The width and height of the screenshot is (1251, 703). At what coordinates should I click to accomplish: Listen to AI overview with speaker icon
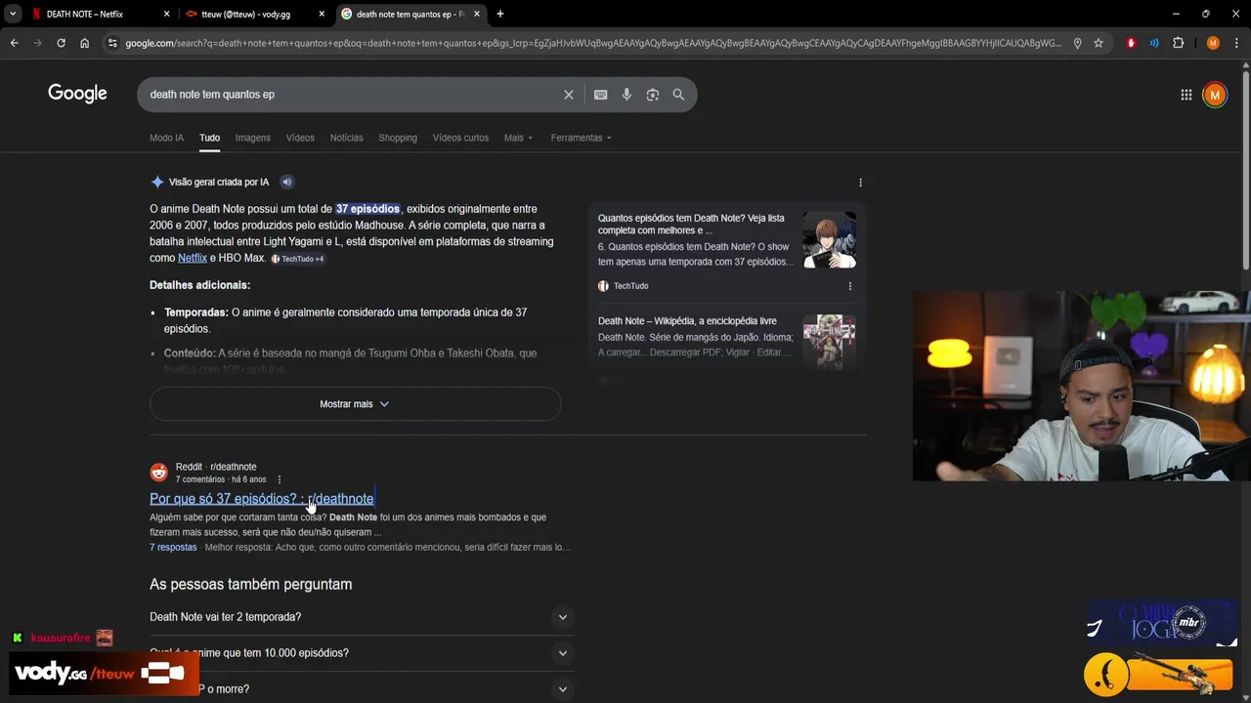[x=286, y=182]
